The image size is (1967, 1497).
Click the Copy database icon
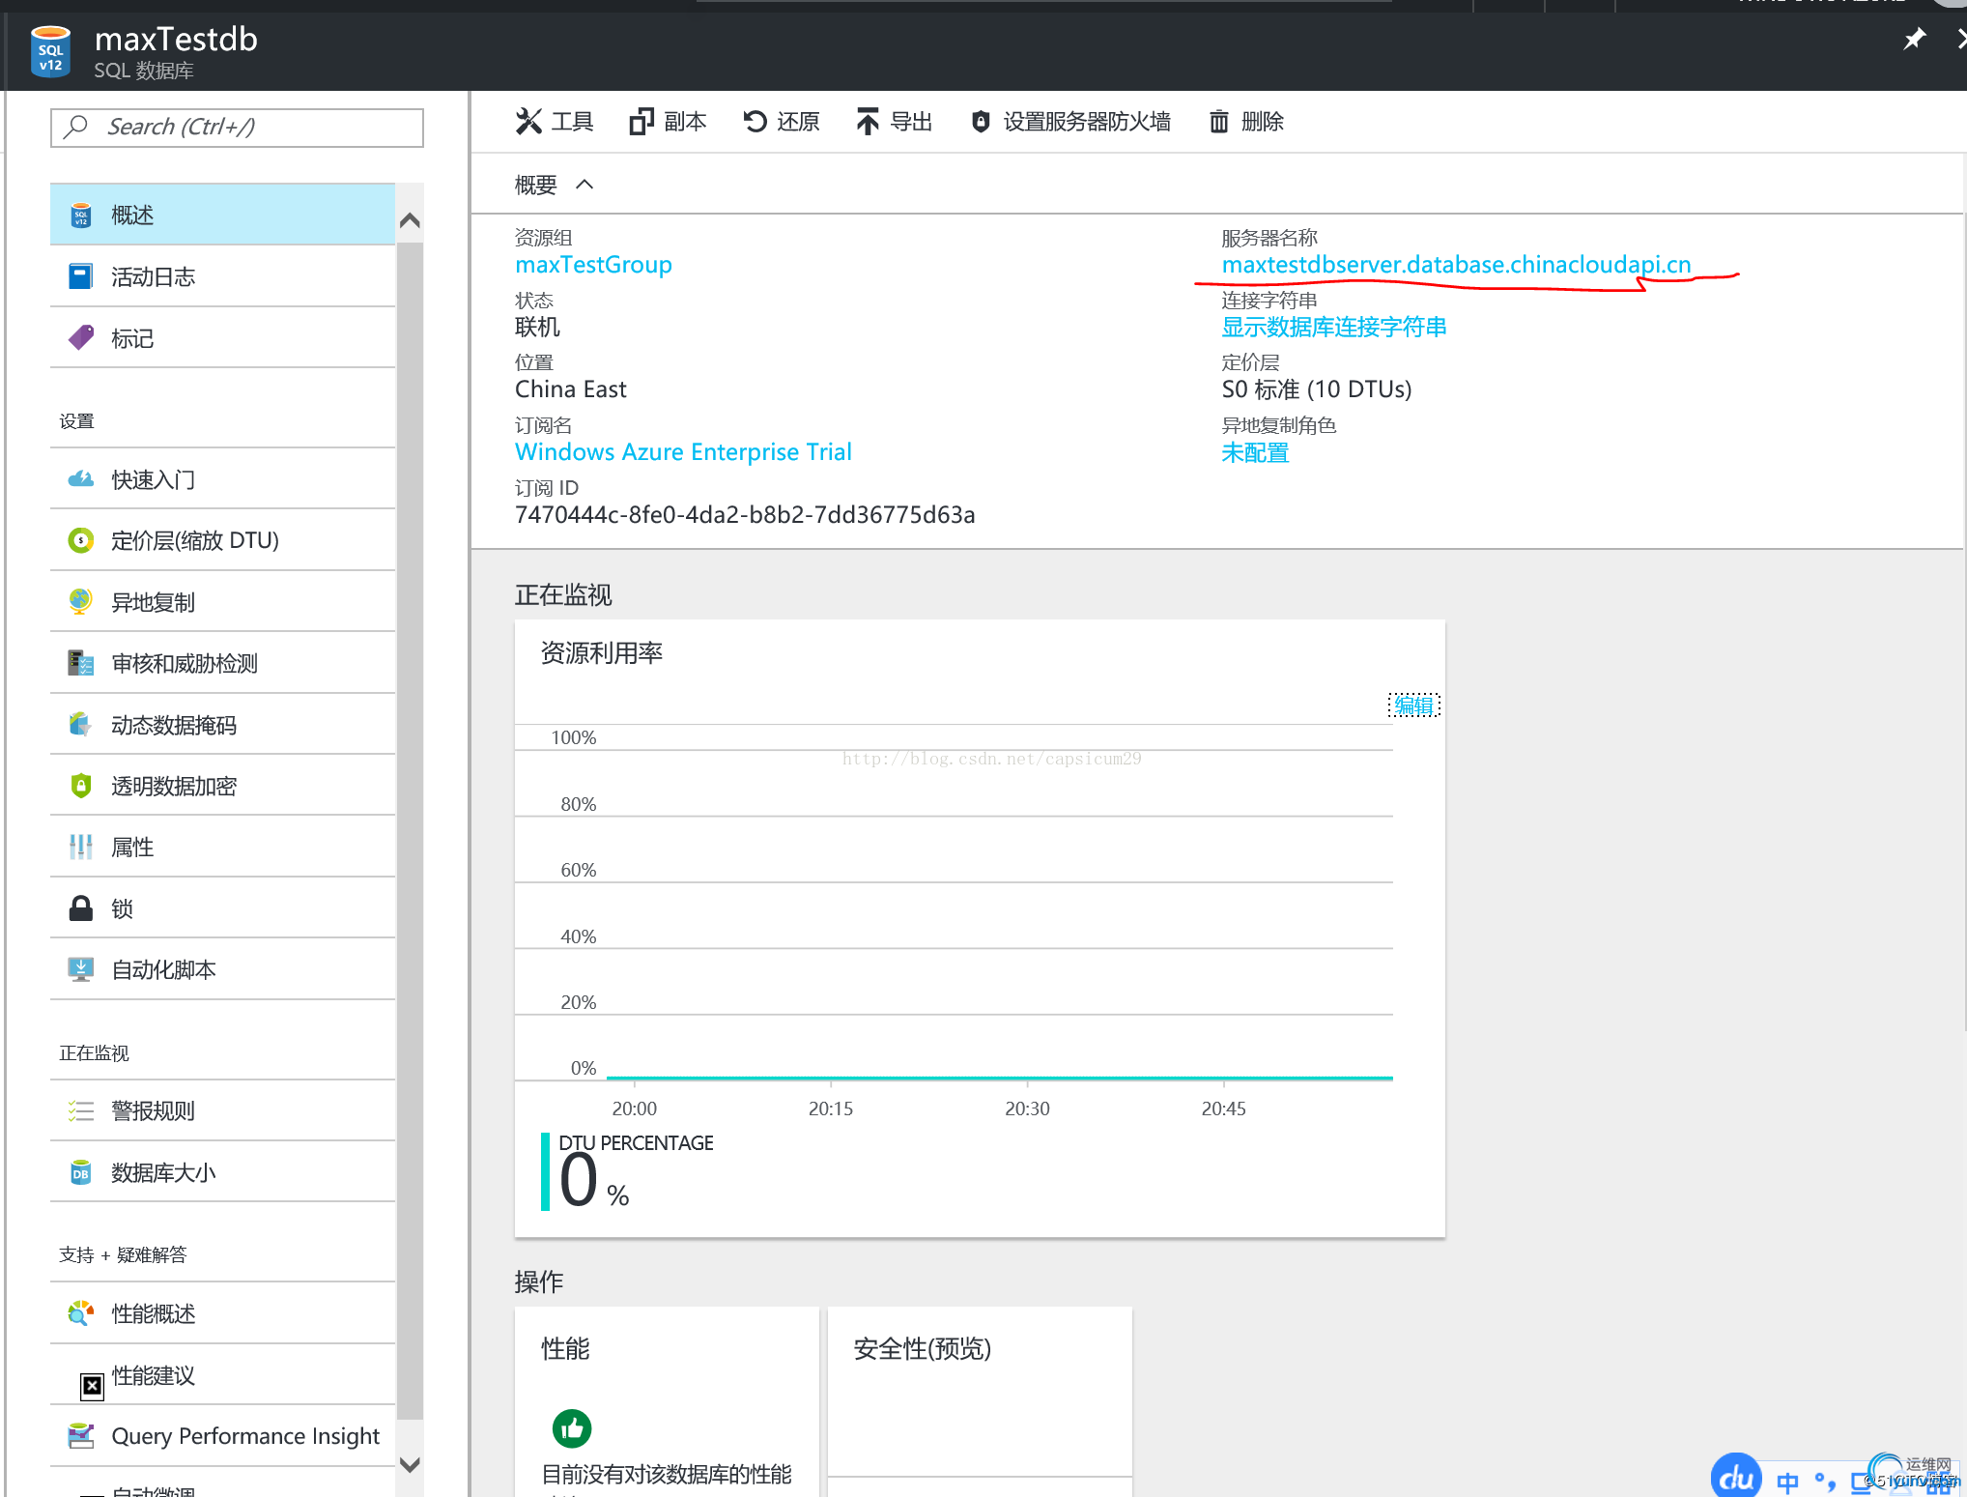tap(641, 122)
